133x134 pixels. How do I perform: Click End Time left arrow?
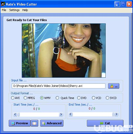click(71, 114)
